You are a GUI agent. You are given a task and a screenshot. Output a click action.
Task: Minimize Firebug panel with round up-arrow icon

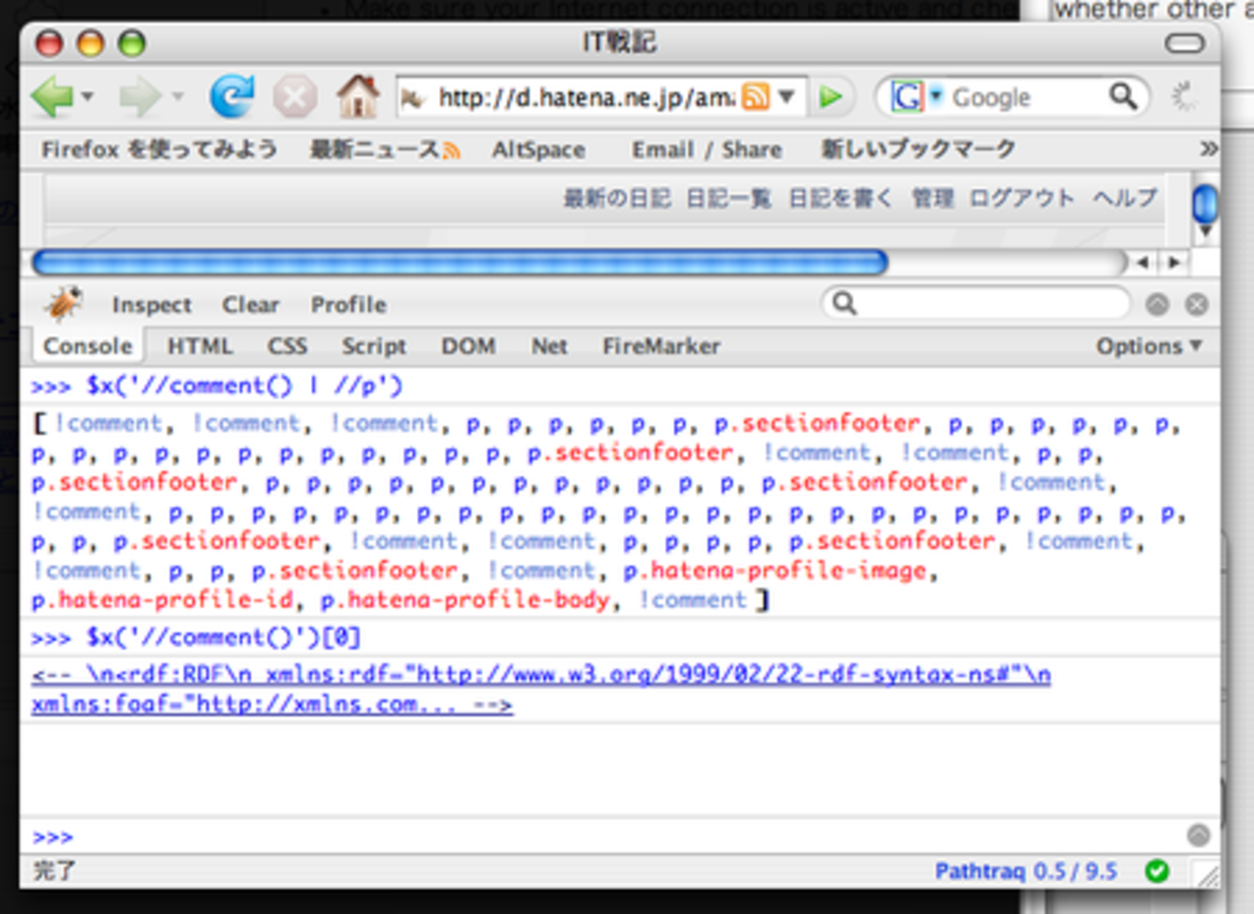pyautogui.click(x=1157, y=305)
